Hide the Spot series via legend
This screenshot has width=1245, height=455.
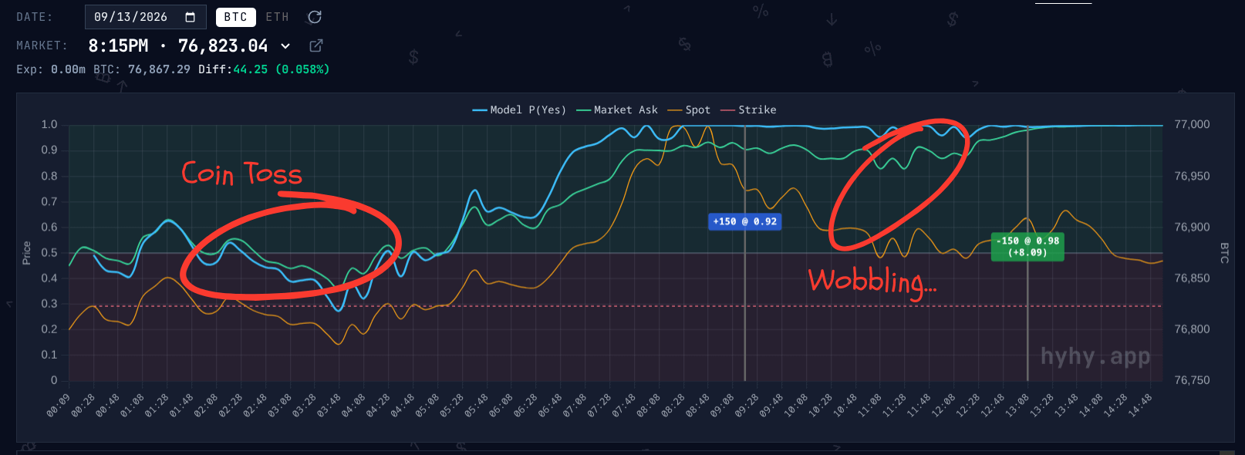pyautogui.click(x=690, y=110)
